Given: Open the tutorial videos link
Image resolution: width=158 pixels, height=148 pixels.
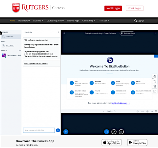Looking at the screenshot, I should [x=30, y=47].
